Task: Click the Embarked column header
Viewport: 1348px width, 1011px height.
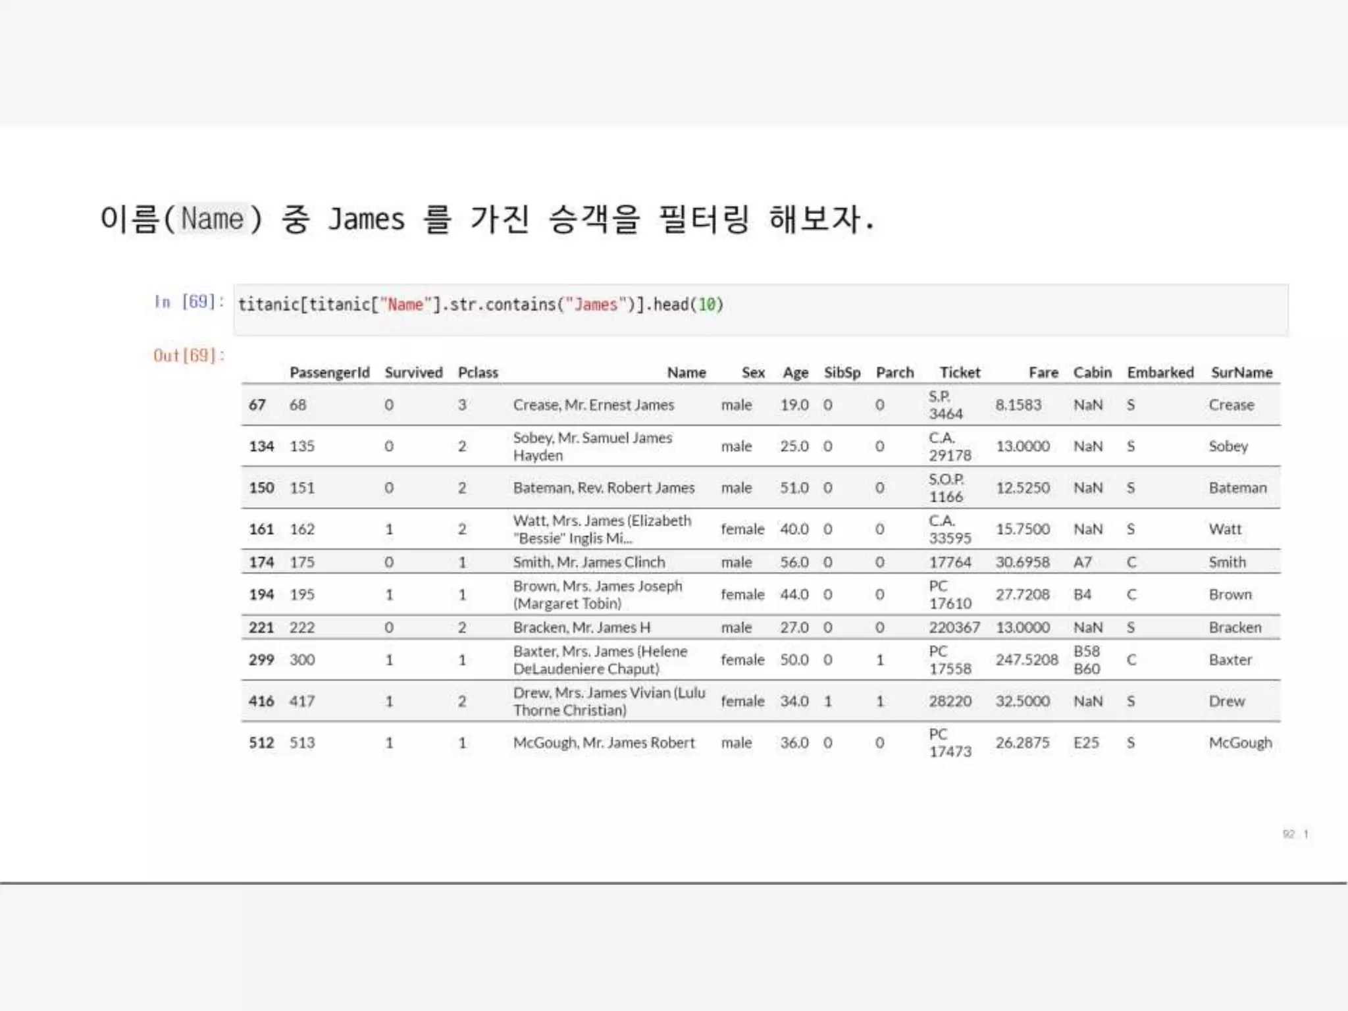Action: pos(1160,373)
